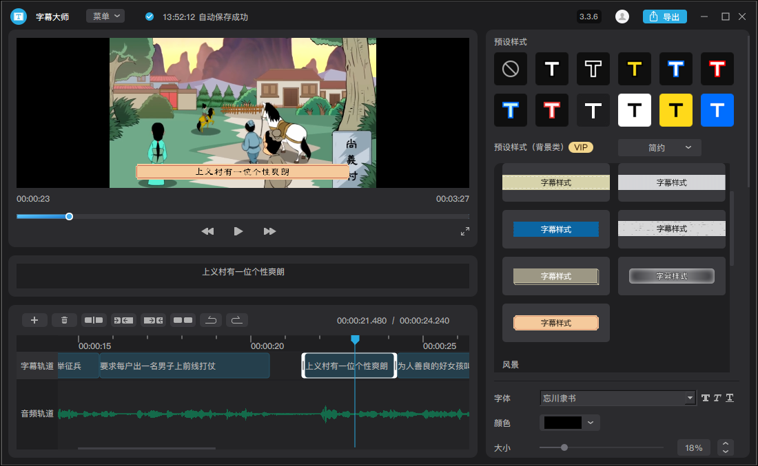The width and height of the screenshot is (758, 466).
Task: Select the blue 字幕样式 background preset
Action: pos(556,229)
